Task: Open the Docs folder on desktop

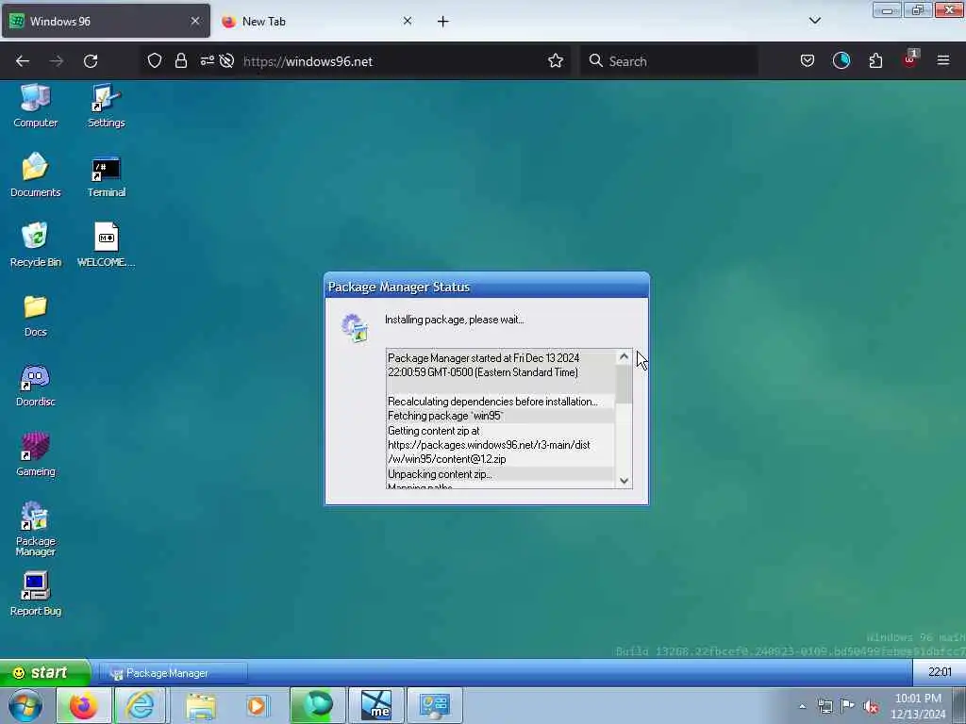Action: pos(35,315)
